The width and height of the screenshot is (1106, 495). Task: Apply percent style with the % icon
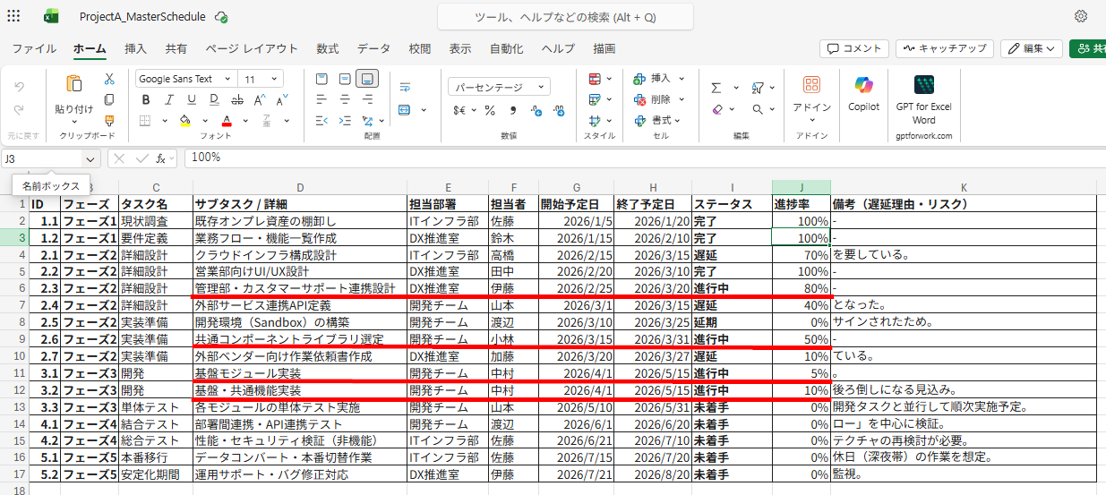click(490, 111)
